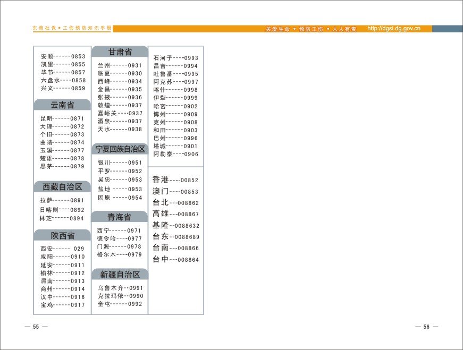Image resolution: width=463 pixels, height=350 pixels.
Task: Click the 大理 0872 entry
Action: [x=62, y=126]
